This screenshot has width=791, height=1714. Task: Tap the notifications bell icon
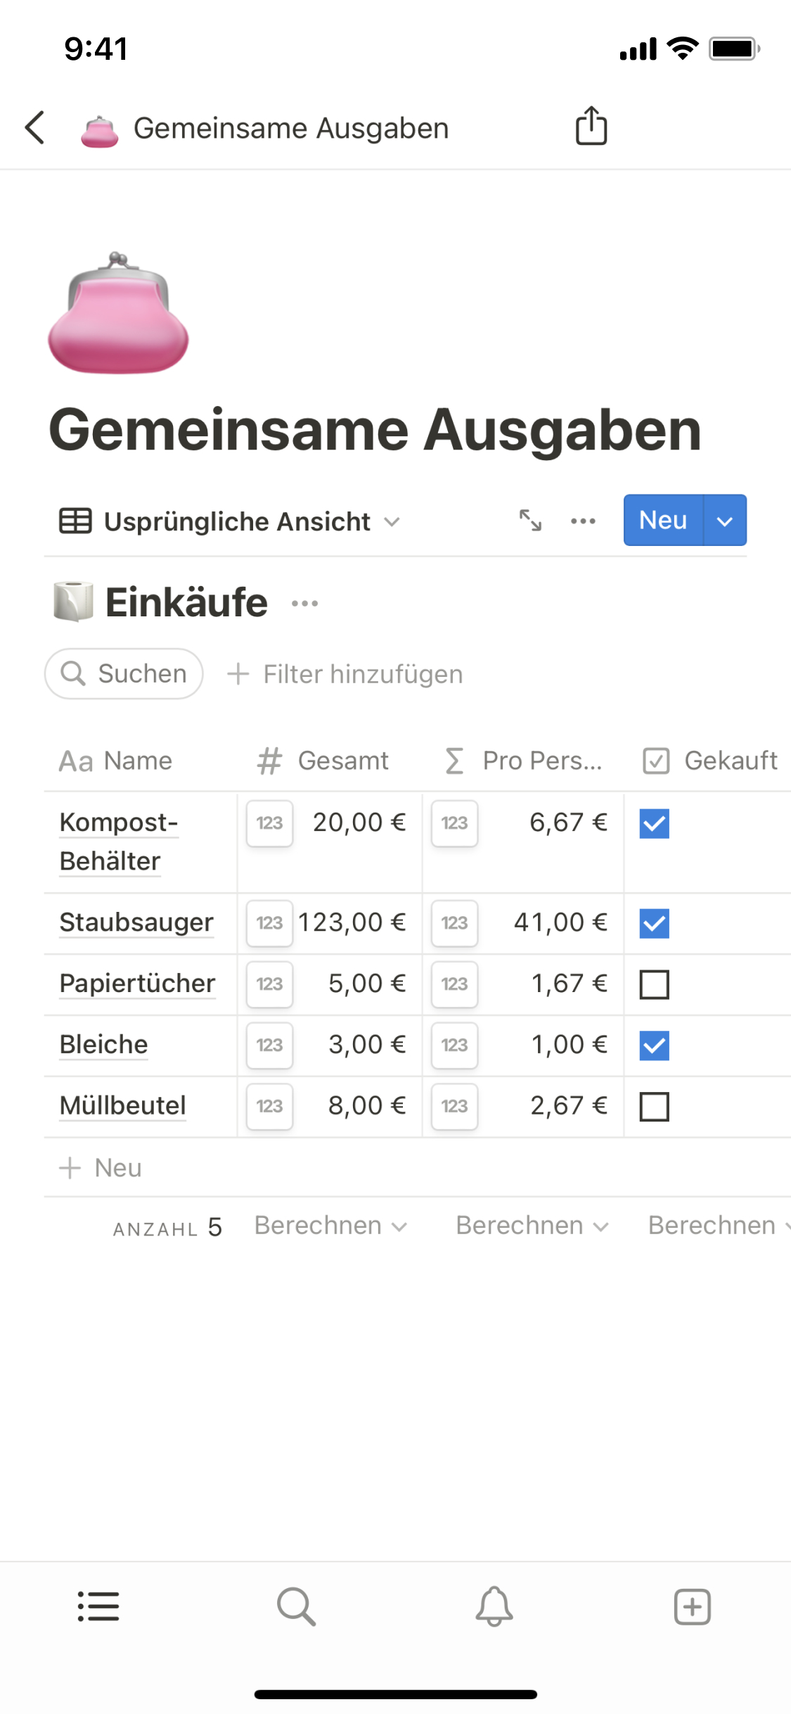(x=494, y=1607)
